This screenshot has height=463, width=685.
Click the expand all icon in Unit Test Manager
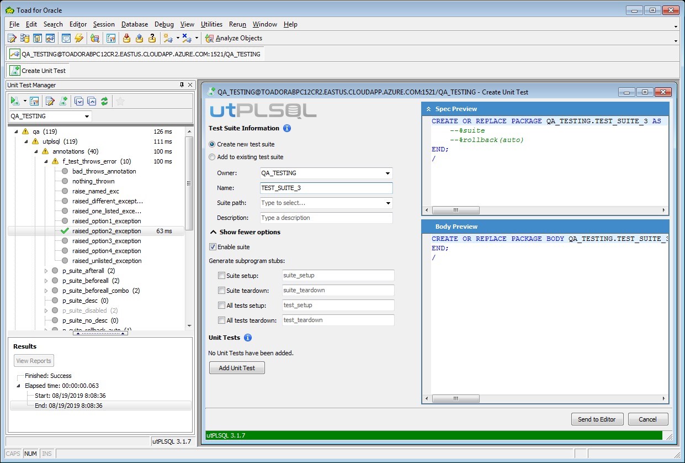(x=79, y=101)
